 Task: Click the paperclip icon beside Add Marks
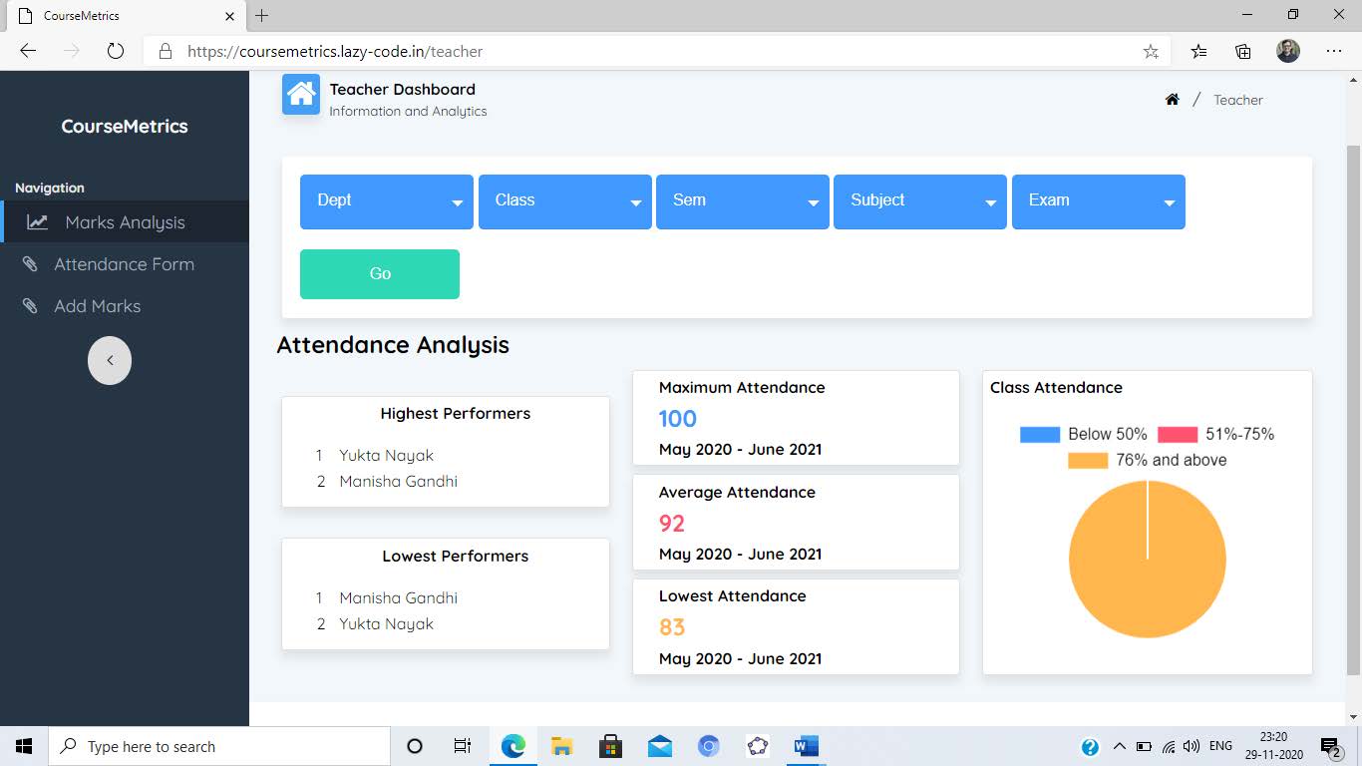[x=30, y=305]
